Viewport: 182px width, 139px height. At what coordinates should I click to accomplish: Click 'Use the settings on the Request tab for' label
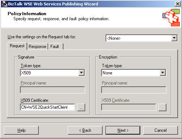click(42, 37)
